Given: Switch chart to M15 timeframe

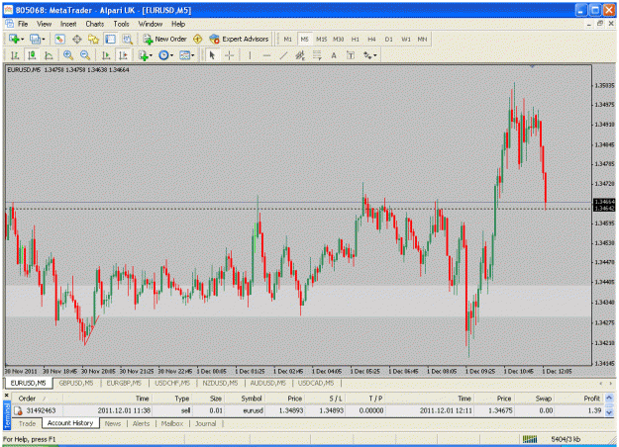Looking at the screenshot, I should (x=321, y=39).
